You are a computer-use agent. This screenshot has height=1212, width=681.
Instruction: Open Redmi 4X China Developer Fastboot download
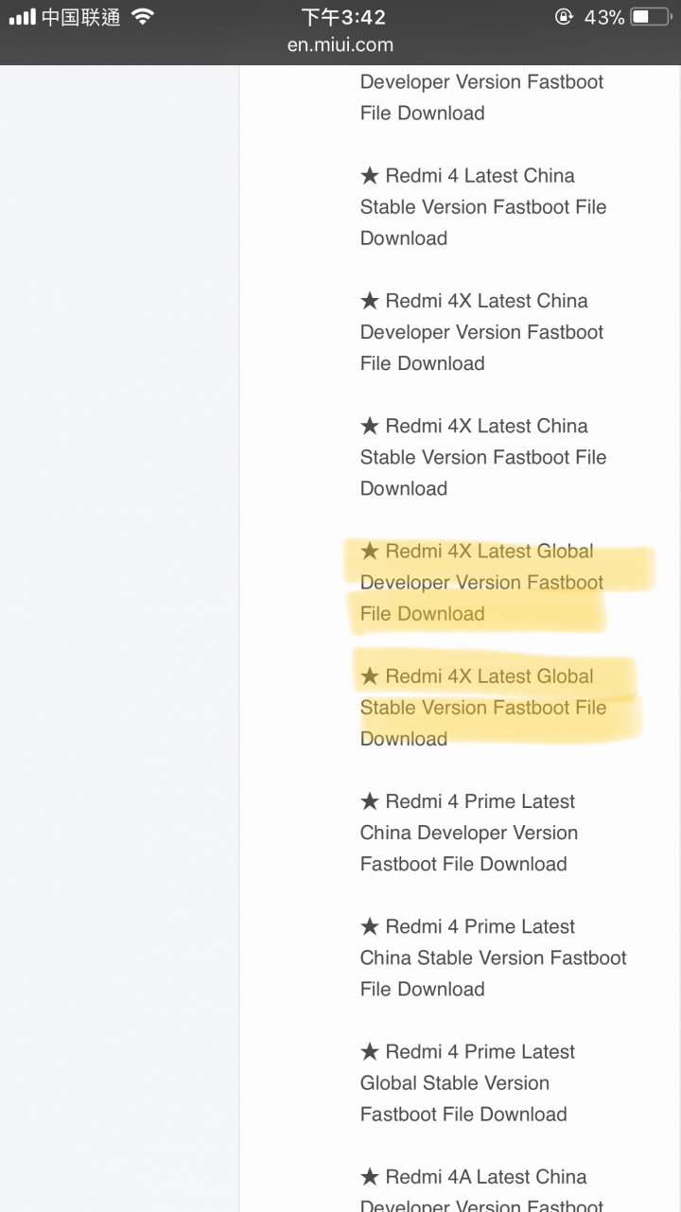pos(481,332)
